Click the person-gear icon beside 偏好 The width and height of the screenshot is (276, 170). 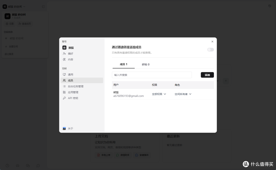coord(64,54)
